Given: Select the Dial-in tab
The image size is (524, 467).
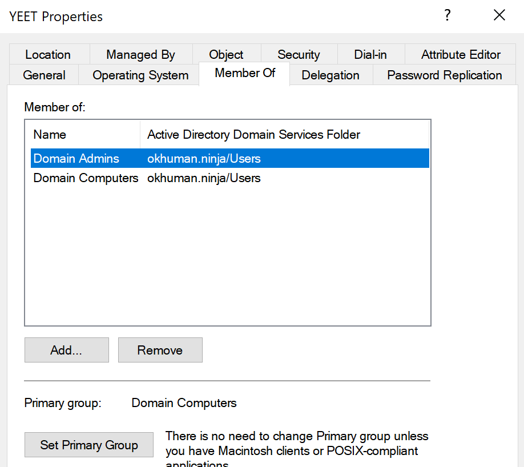Looking at the screenshot, I should [x=370, y=55].
